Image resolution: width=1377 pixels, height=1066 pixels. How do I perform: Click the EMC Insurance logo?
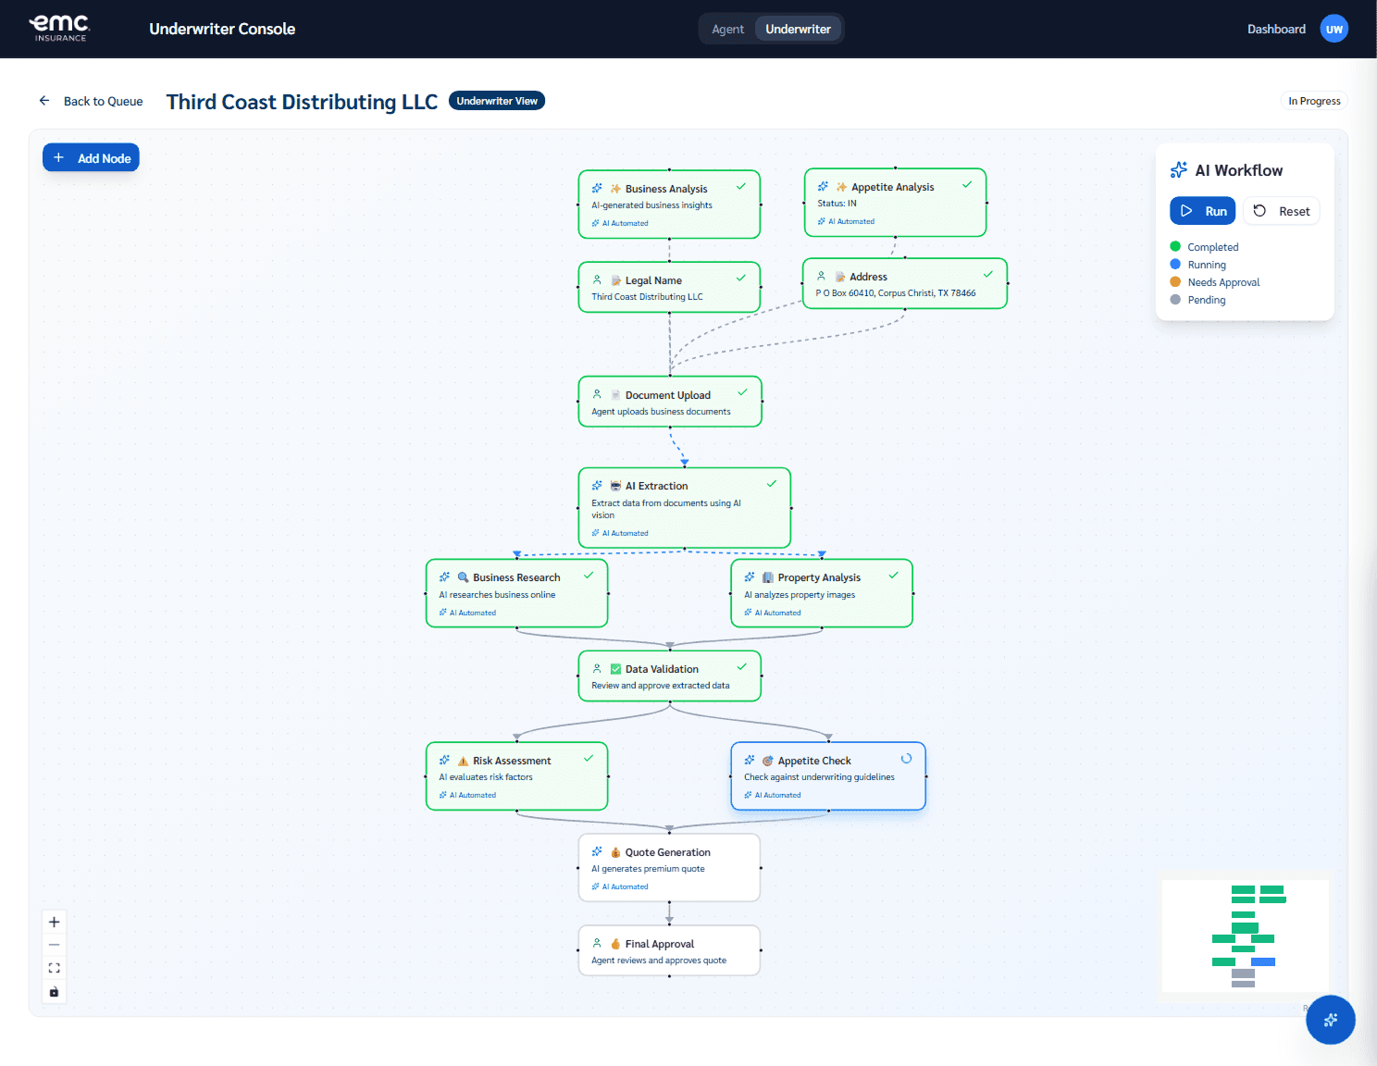pos(59,28)
